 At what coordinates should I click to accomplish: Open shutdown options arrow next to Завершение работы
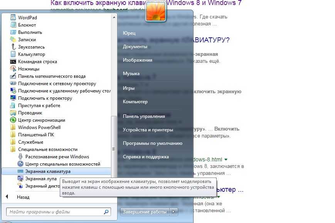point(174,212)
